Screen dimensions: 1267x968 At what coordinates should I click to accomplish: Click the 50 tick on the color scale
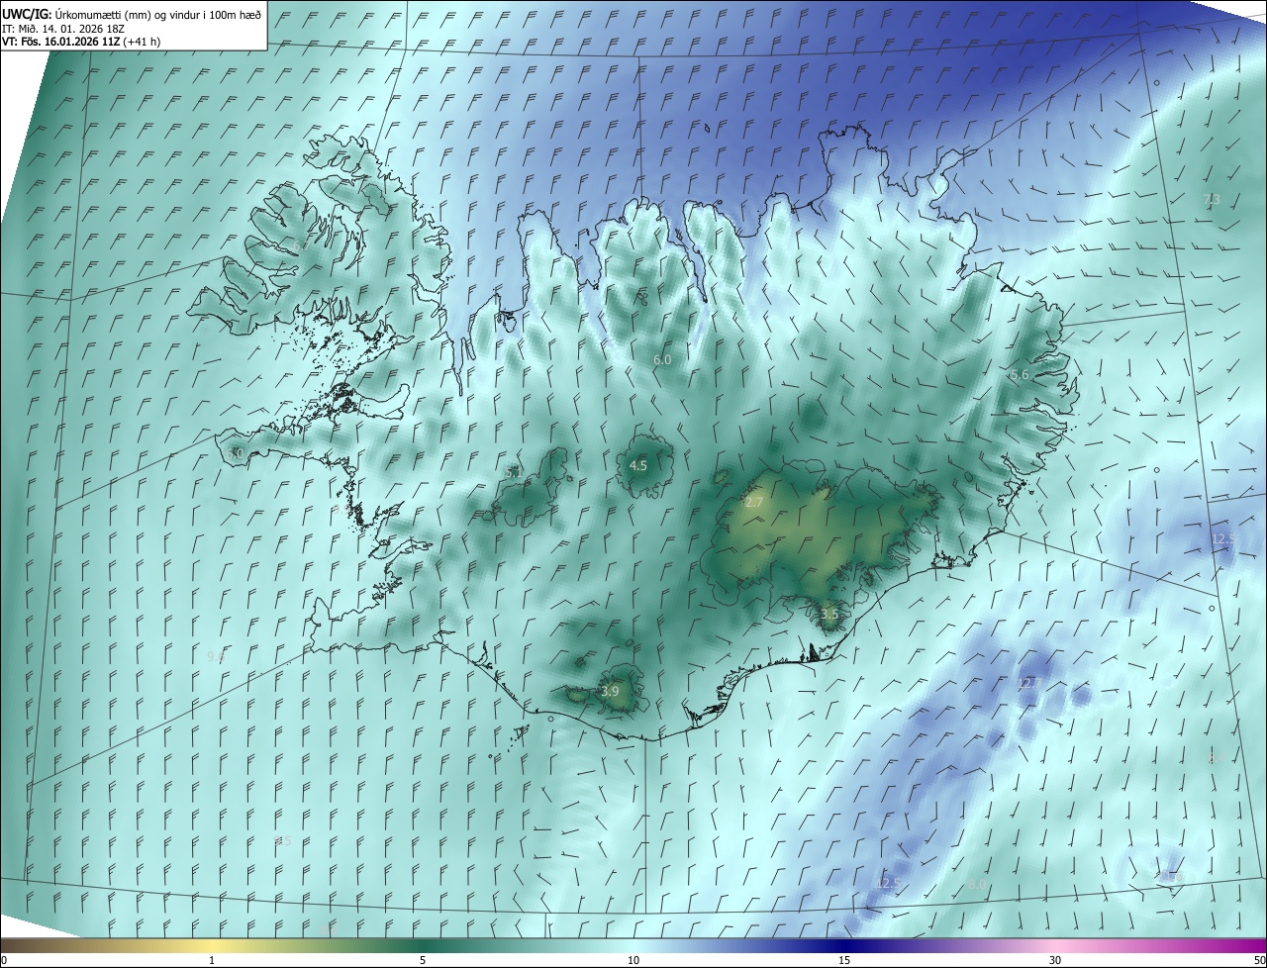[1259, 960]
